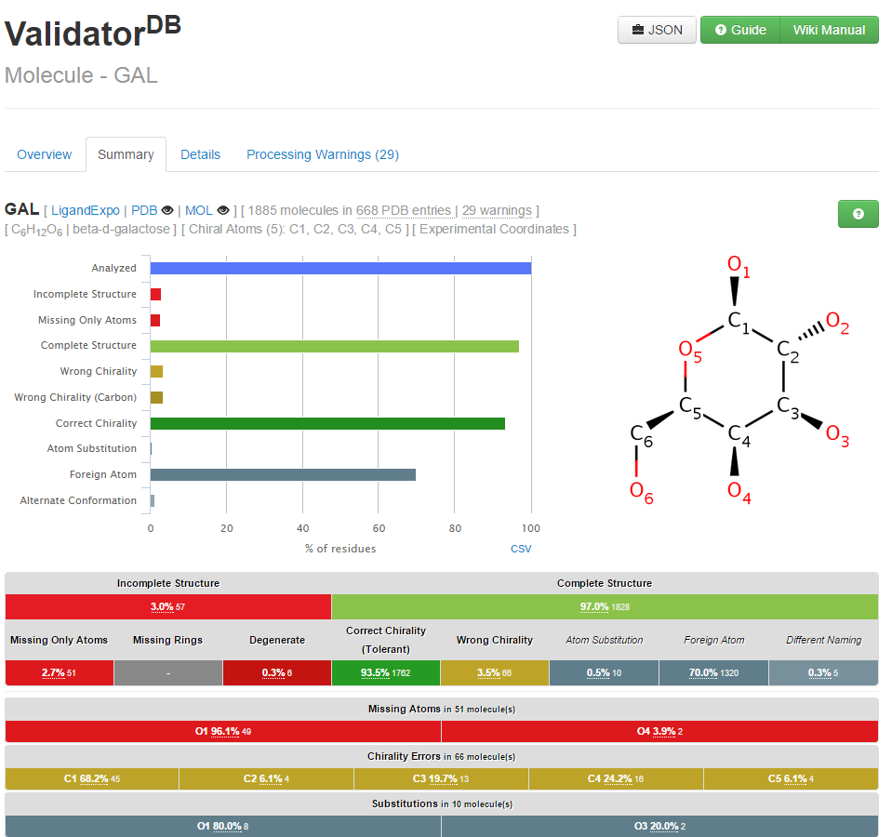
Task: Click the ValidatorDB title heading
Action: coord(93,32)
